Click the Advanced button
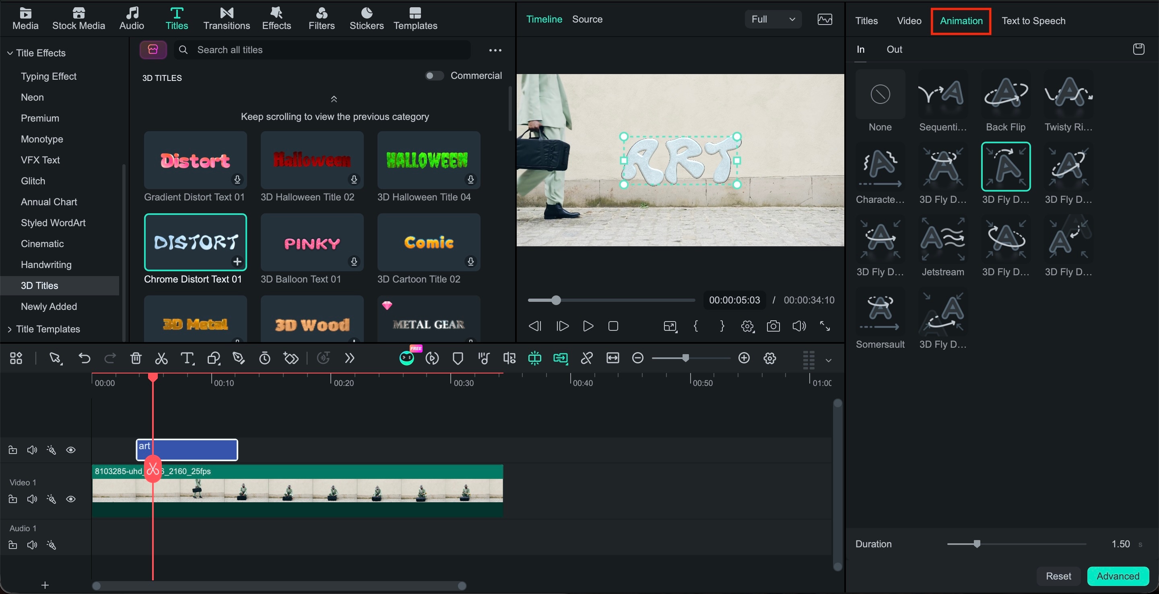The width and height of the screenshot is (1159, 594). pyautogui.click(x=1118, y=576)
